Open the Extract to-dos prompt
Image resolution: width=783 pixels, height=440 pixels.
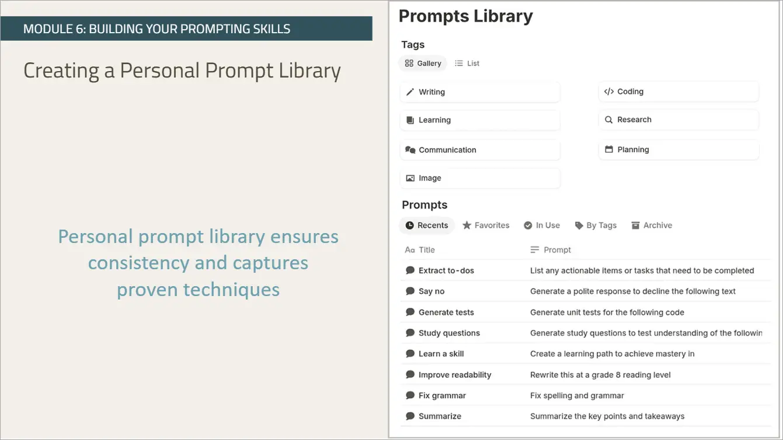(446, 270)
